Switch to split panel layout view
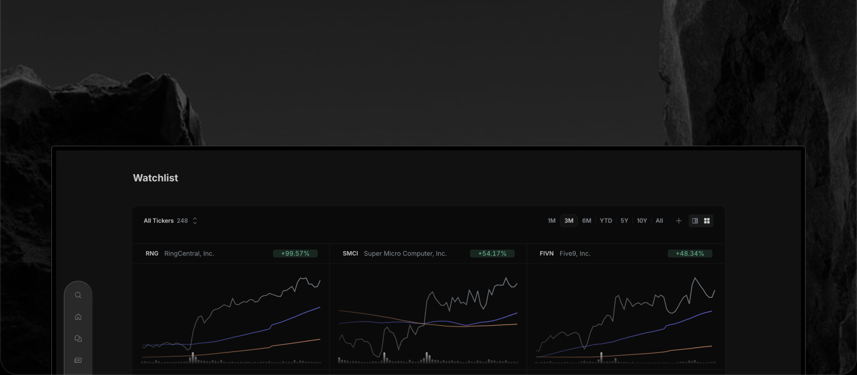Image resolution: width=857 pixels, height=375 pixels. [x=695, y=221]
